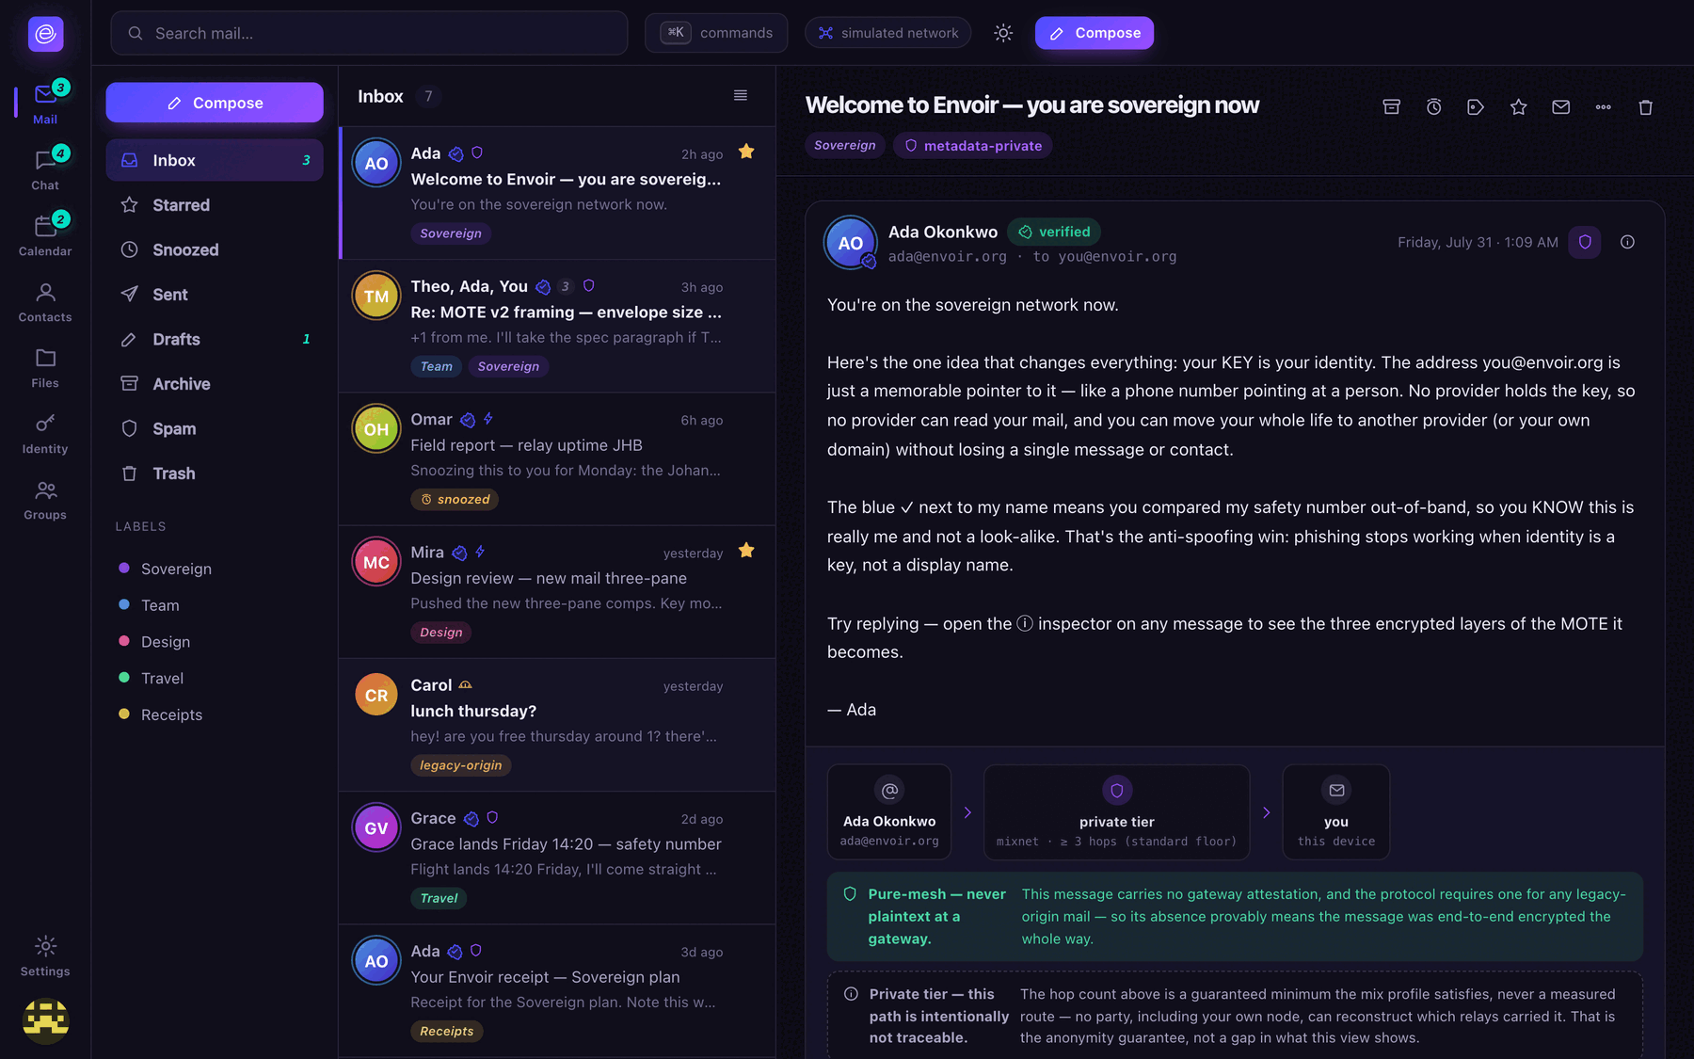Toggle the light/dark theme sun icon

pyautogui.click(x=1003, y=33)
